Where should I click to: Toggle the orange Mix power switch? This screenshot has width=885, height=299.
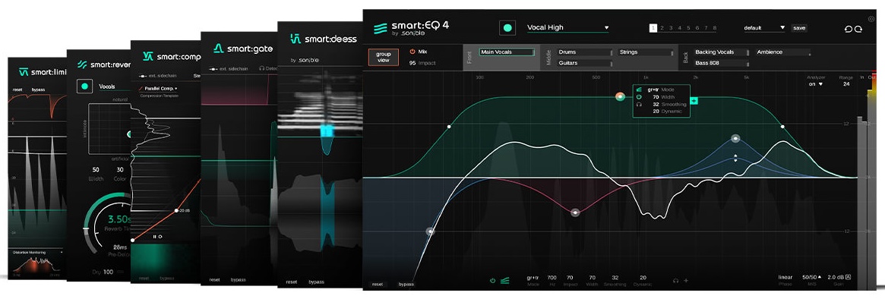pyautogui.click(x=412, y=52)
